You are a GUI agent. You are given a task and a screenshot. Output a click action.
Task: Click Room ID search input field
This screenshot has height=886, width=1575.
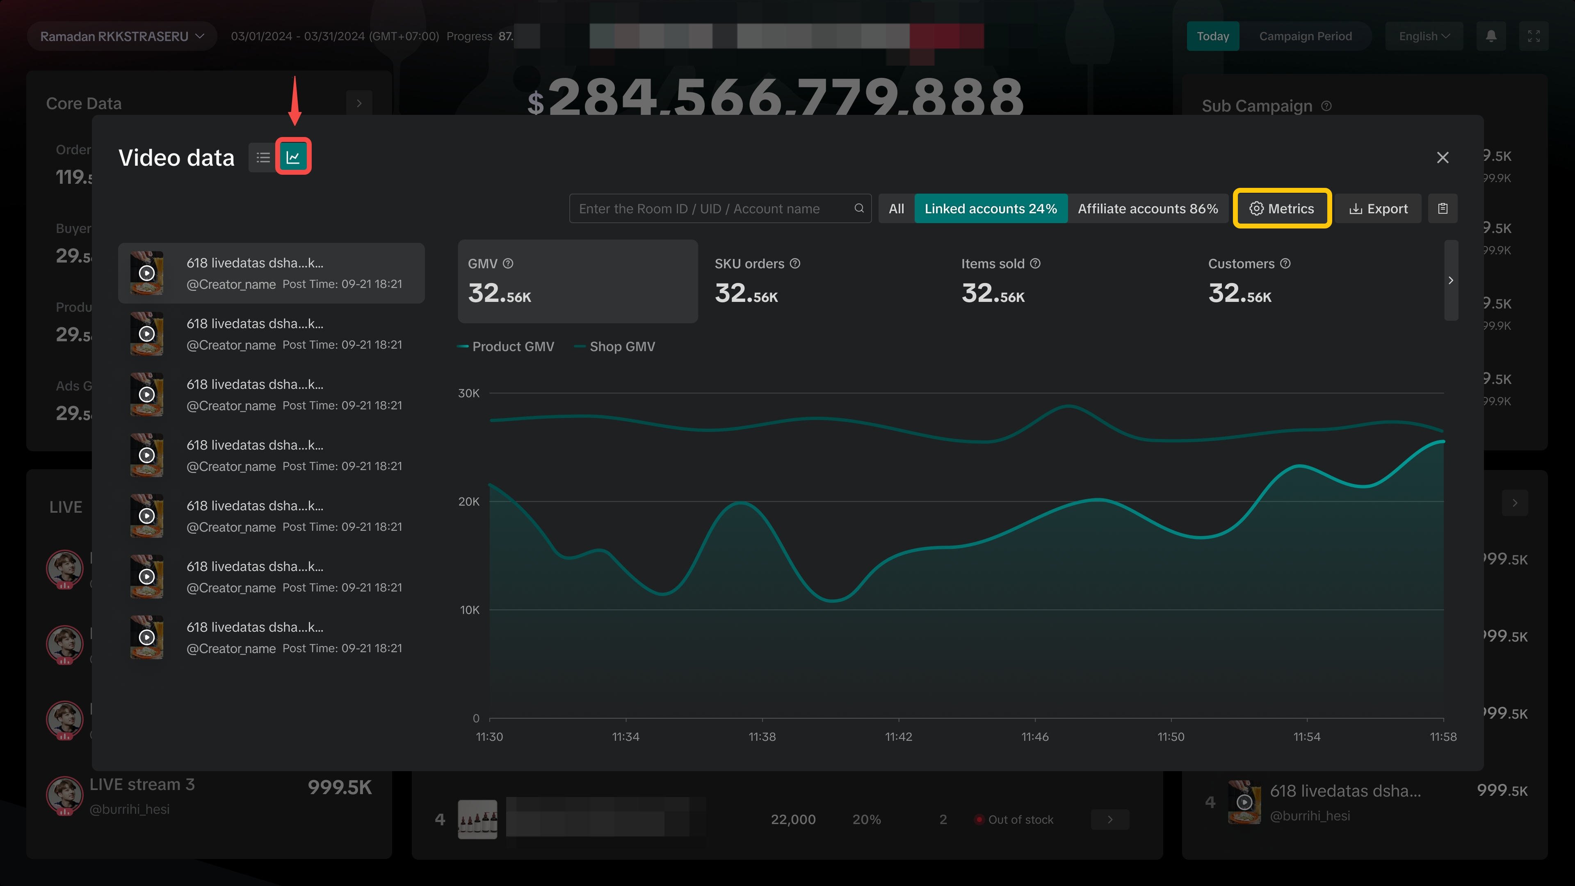click(709, 208)
